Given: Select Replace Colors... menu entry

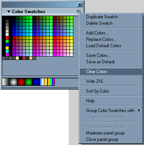Looking at the screenshot, I should tap(101, 39).
